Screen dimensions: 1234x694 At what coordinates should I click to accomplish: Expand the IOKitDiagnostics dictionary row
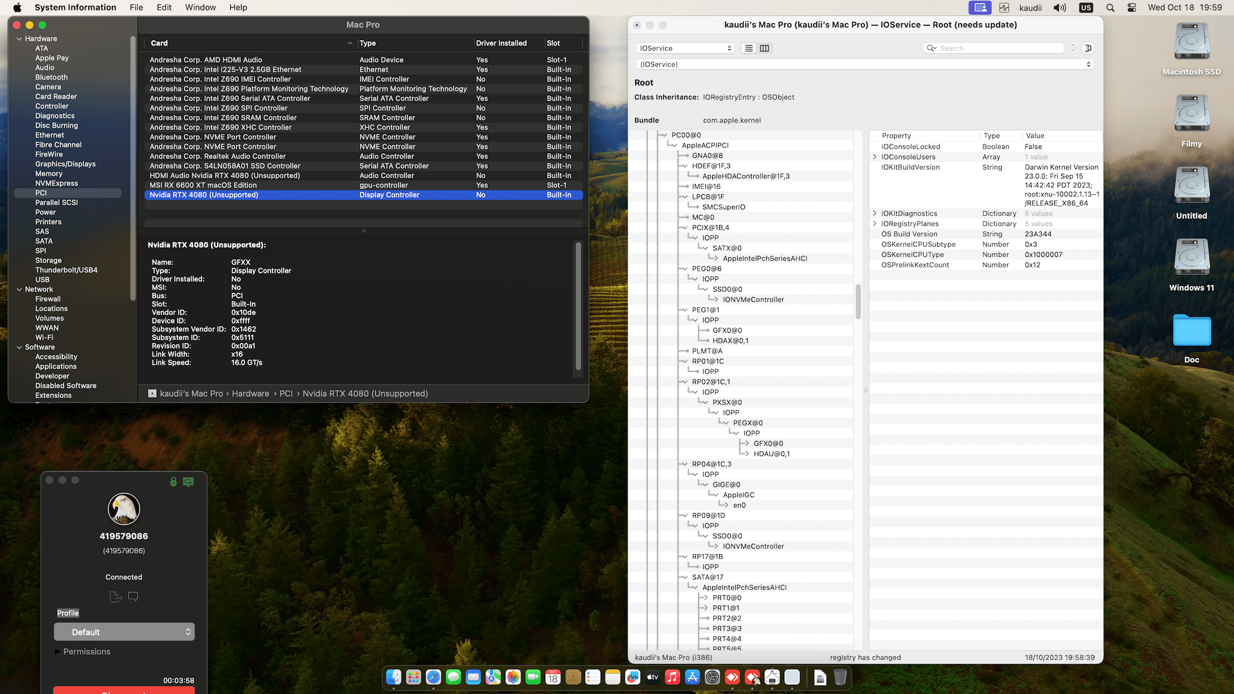875,213
